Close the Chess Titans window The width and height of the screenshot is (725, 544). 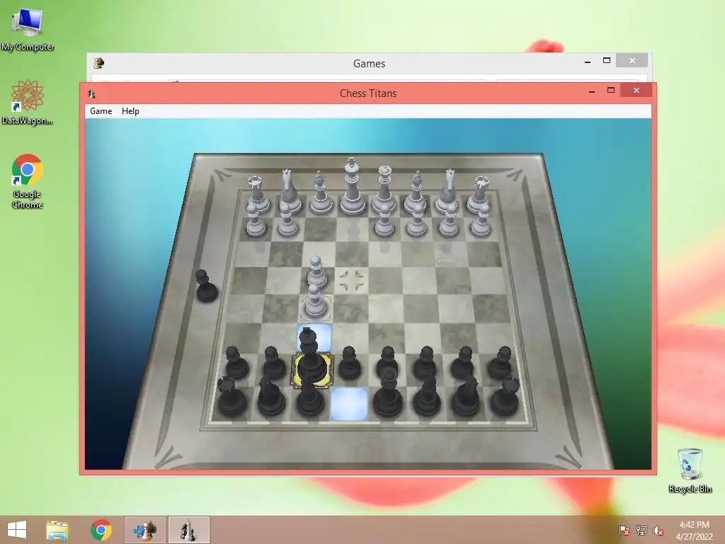coord(636,91)
